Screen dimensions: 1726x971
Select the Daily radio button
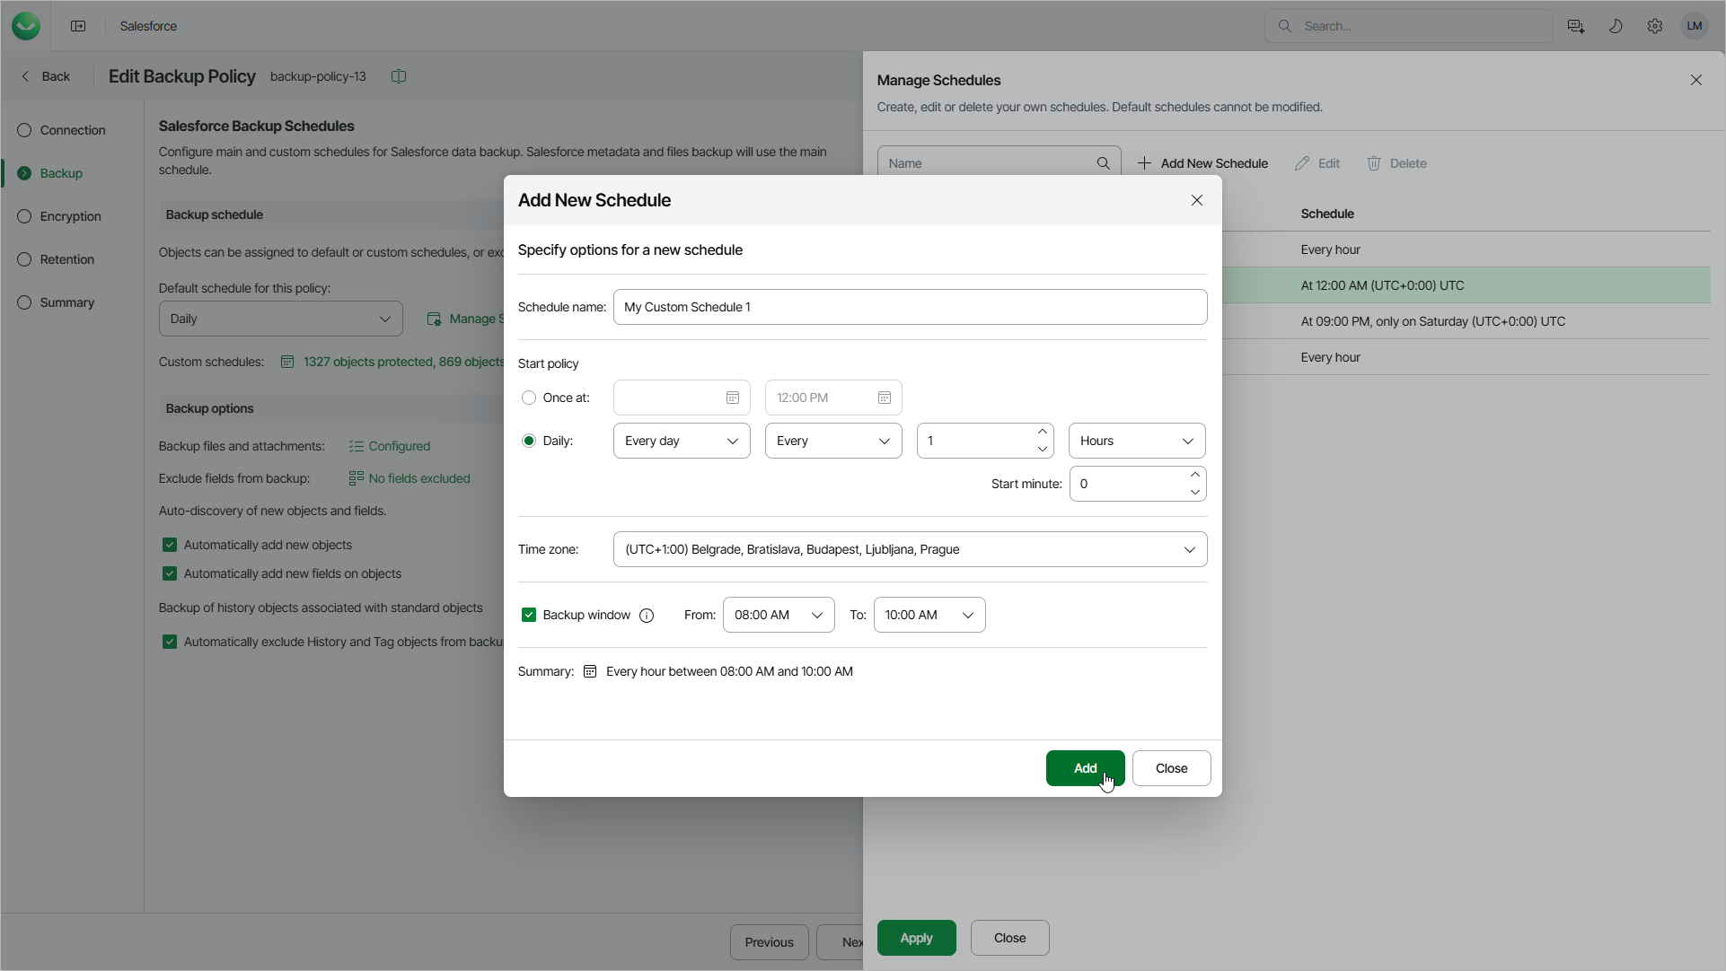pos(529,442)
